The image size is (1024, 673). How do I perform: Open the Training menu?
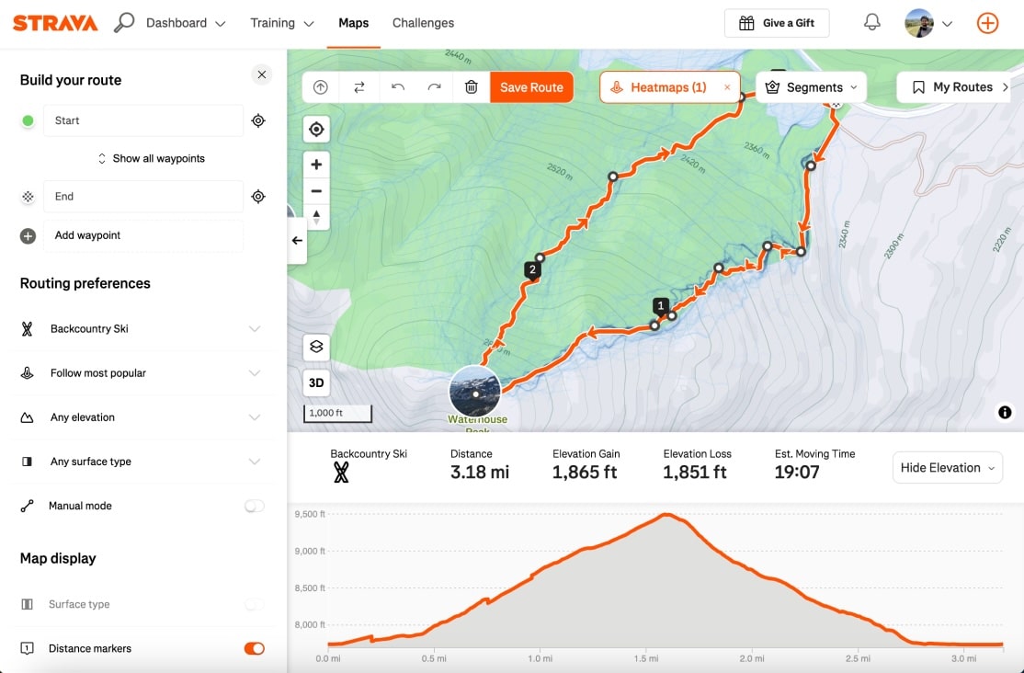(x=281, y=23)
